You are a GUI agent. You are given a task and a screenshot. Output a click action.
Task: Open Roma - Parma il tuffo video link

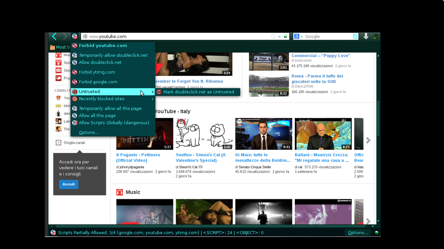tap(317, 79)
